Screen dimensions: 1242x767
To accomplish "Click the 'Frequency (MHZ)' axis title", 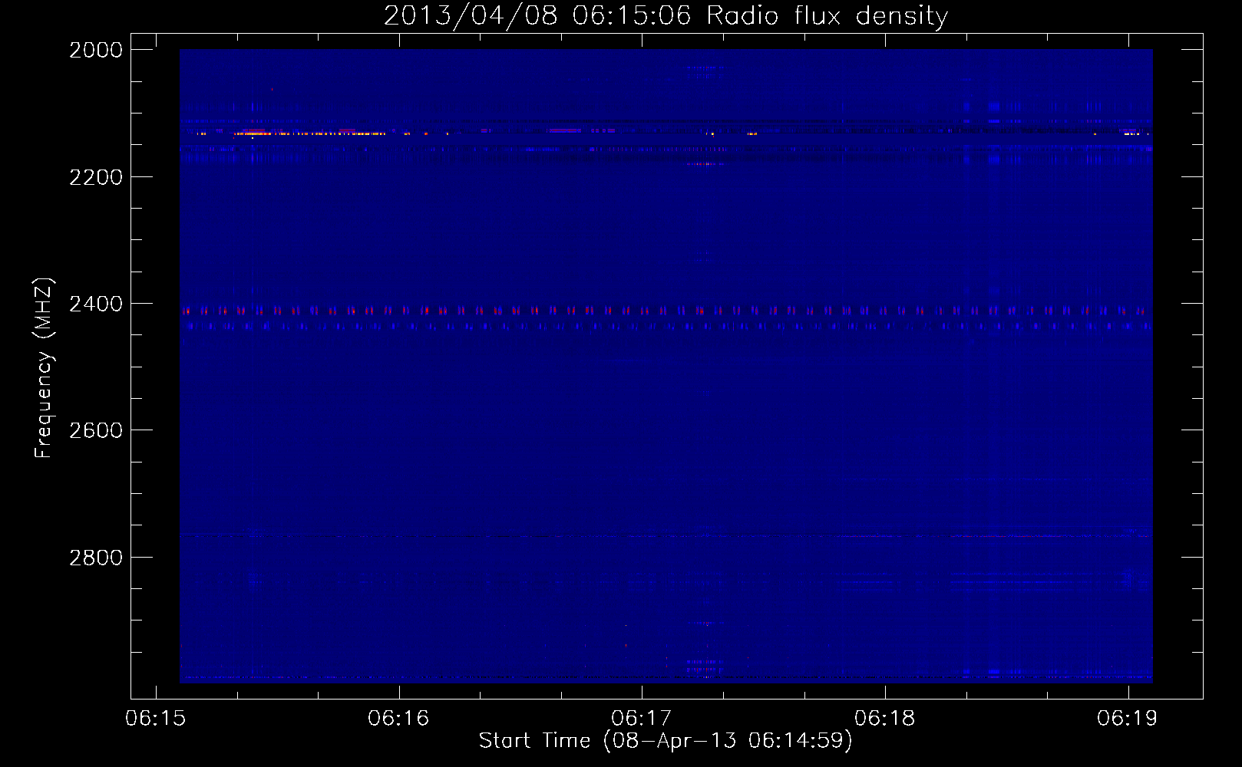I will click(44, 368).
